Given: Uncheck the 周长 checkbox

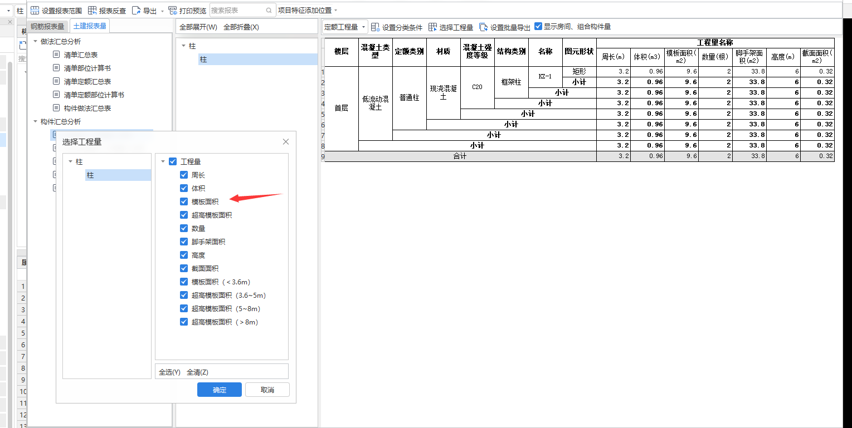Looking at the screenshot, I should click(184, 175).
